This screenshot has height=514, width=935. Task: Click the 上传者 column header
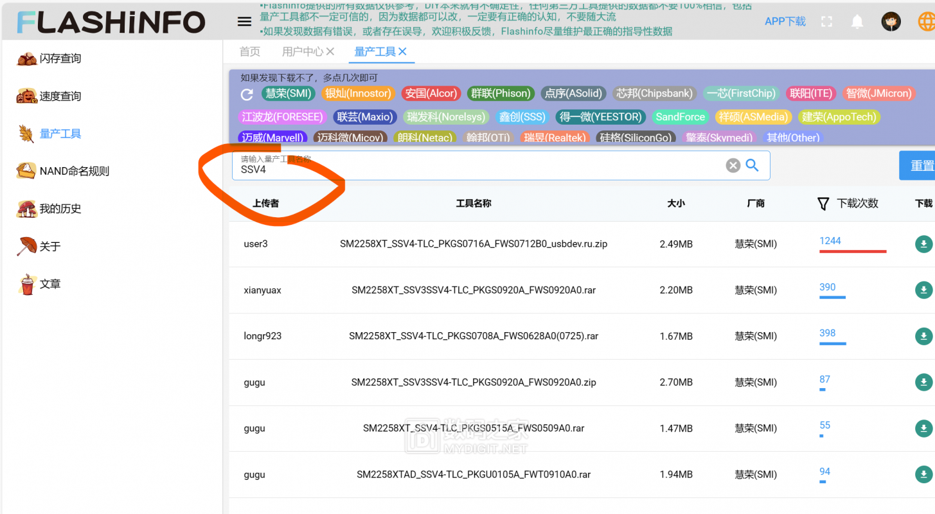coord(265,203)
